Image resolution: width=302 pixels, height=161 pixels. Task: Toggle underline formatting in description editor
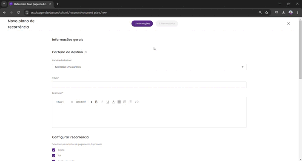coord(108,102)
